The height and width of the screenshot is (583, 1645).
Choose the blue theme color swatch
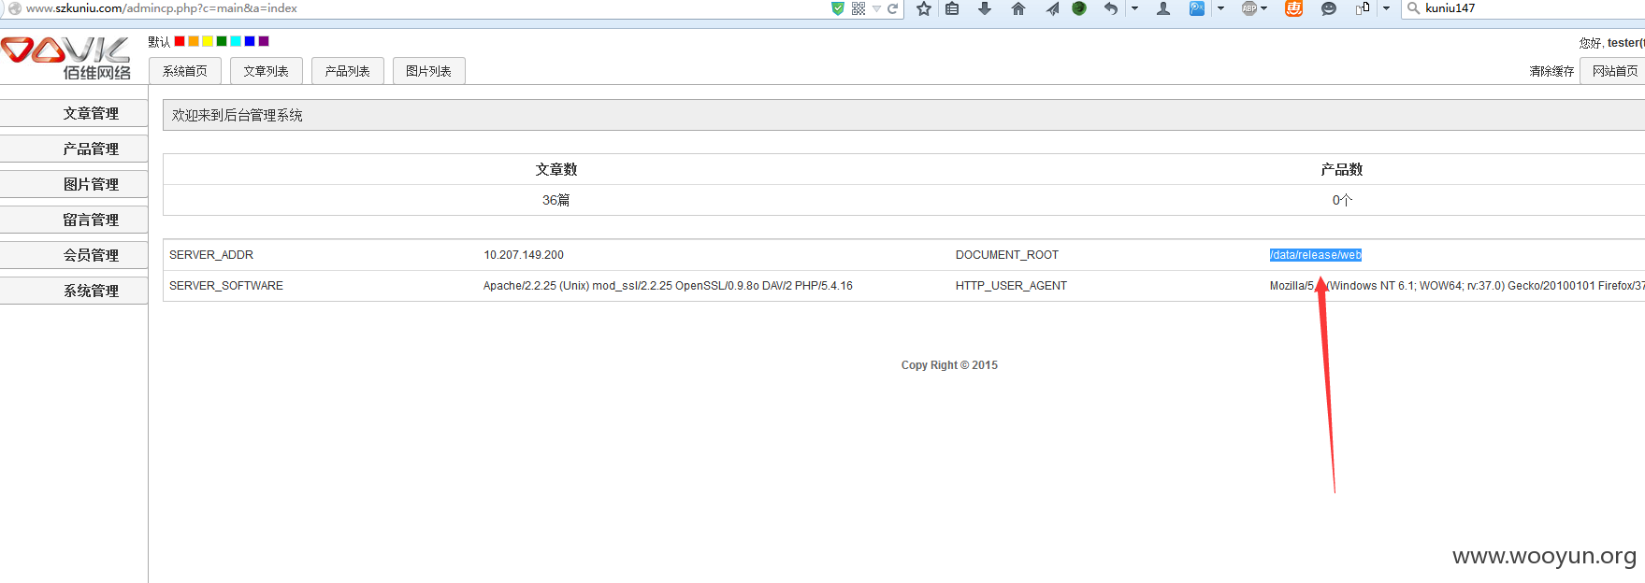[x=250, y=41]
